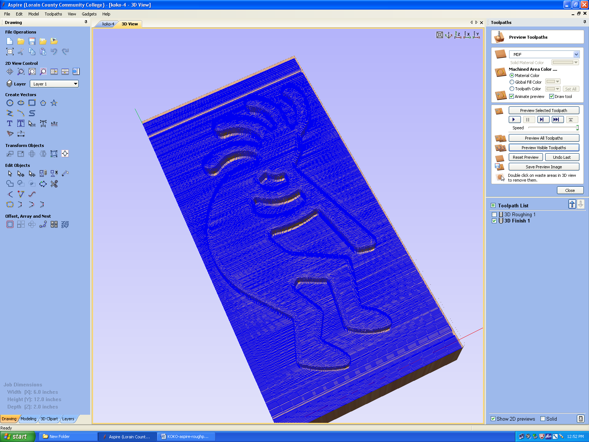This screenshot has width=589, height=442.
Task: Click the Trace Bitmap bird icon
Action: 10,134
